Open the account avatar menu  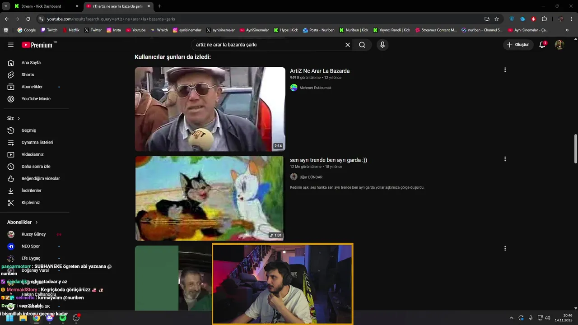tap(559, 45)
